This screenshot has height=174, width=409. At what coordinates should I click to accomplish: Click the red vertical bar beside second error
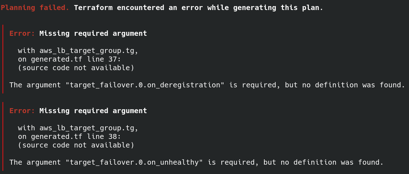click(3, 136)
